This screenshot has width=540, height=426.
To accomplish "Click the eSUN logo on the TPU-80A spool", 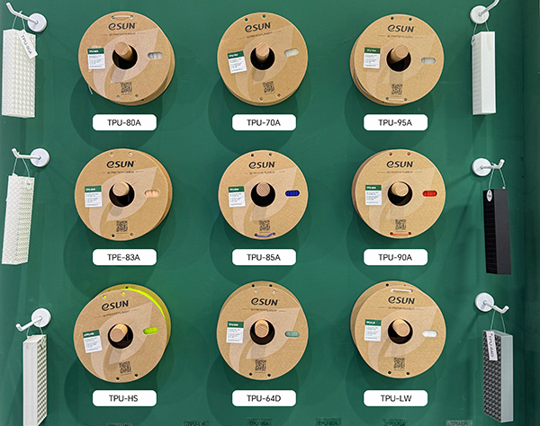I will [122, 26].
